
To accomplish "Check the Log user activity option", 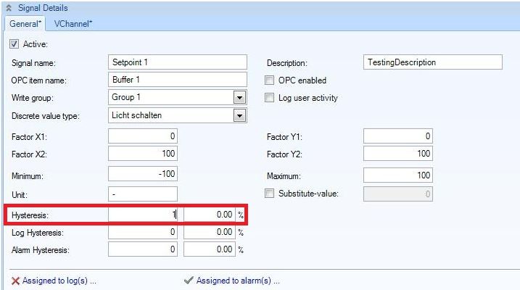I will click(x=271, y=98).
